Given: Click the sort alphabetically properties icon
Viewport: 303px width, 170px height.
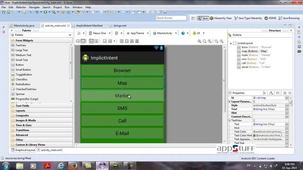Looking at the screenshot, I should point(271,93).
